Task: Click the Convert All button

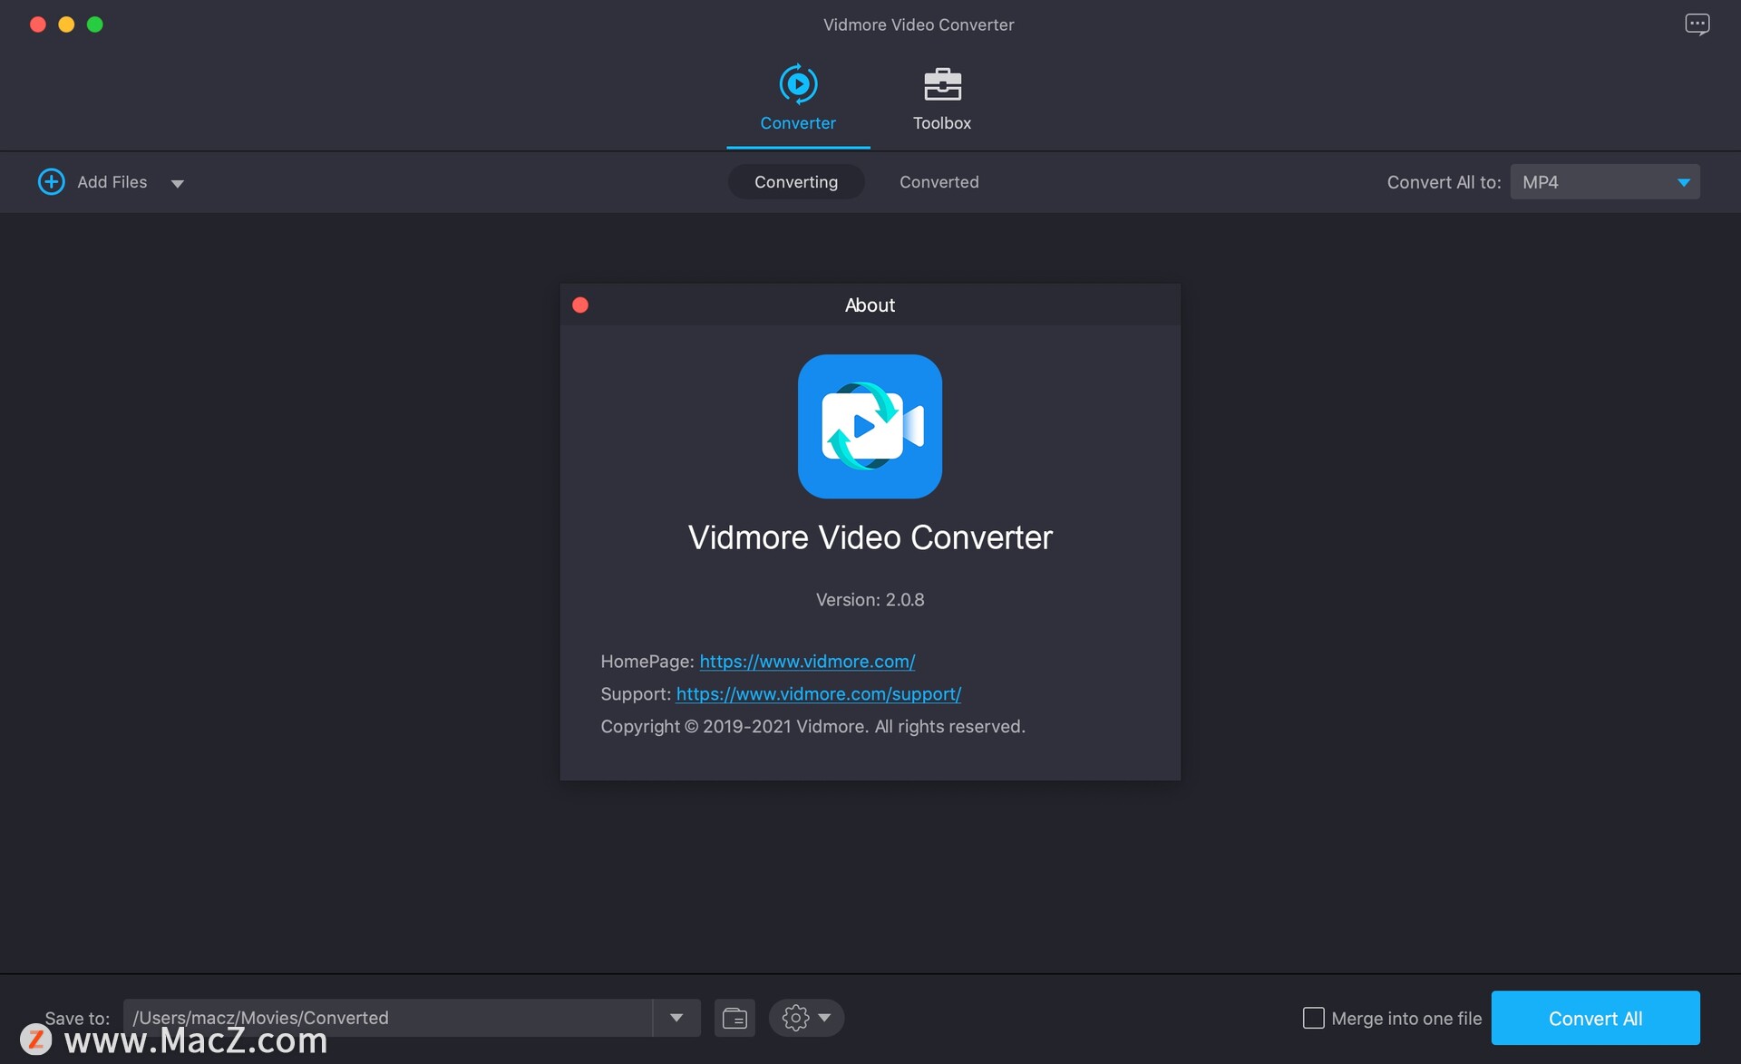Action: [x=1595, y=1018]
